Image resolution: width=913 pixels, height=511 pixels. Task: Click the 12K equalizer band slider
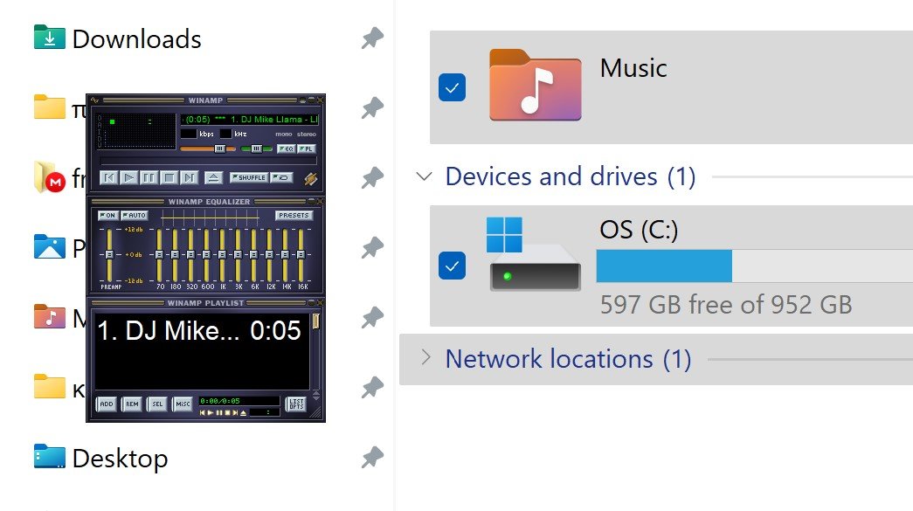(270, 255)
